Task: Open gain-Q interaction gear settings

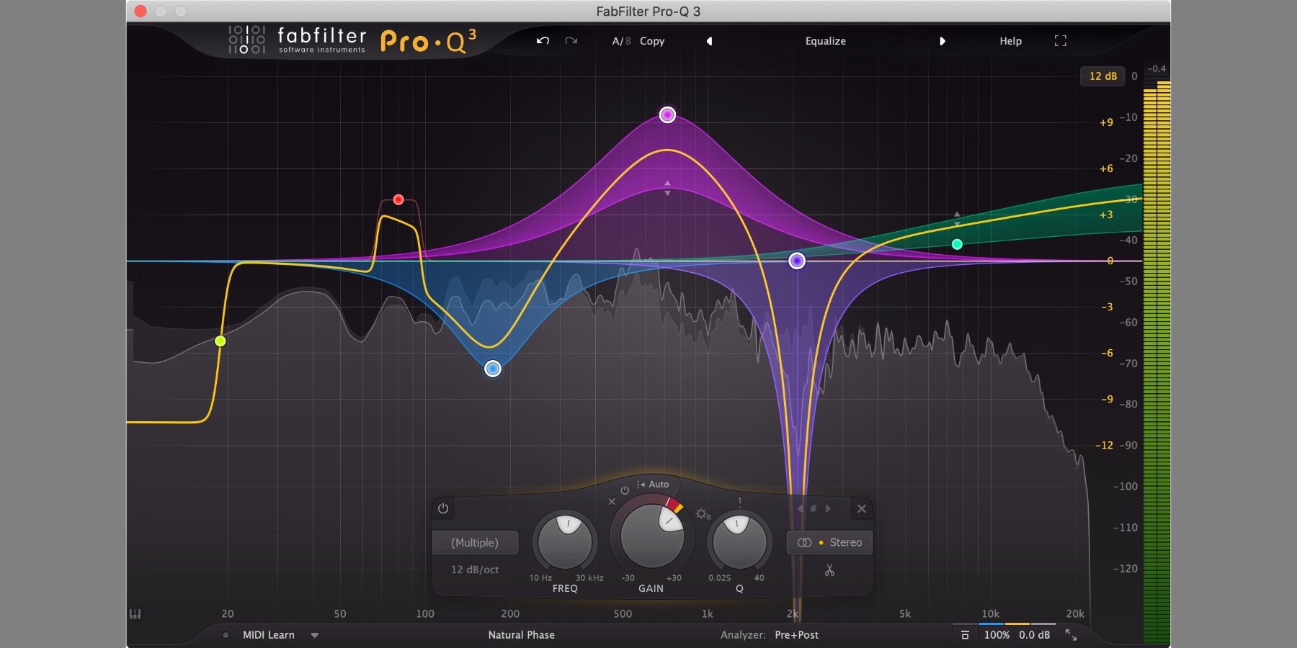Action: (x=703, y=514)
